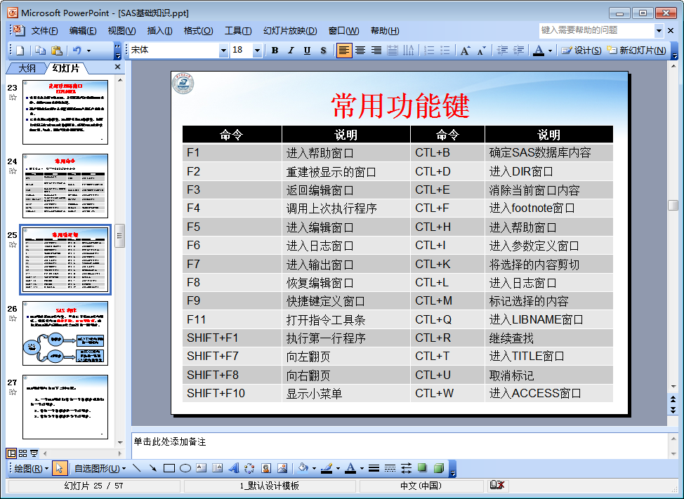Open the 工具 (Tools) menu
Screen dimensions: 684x499
[238, 31]
